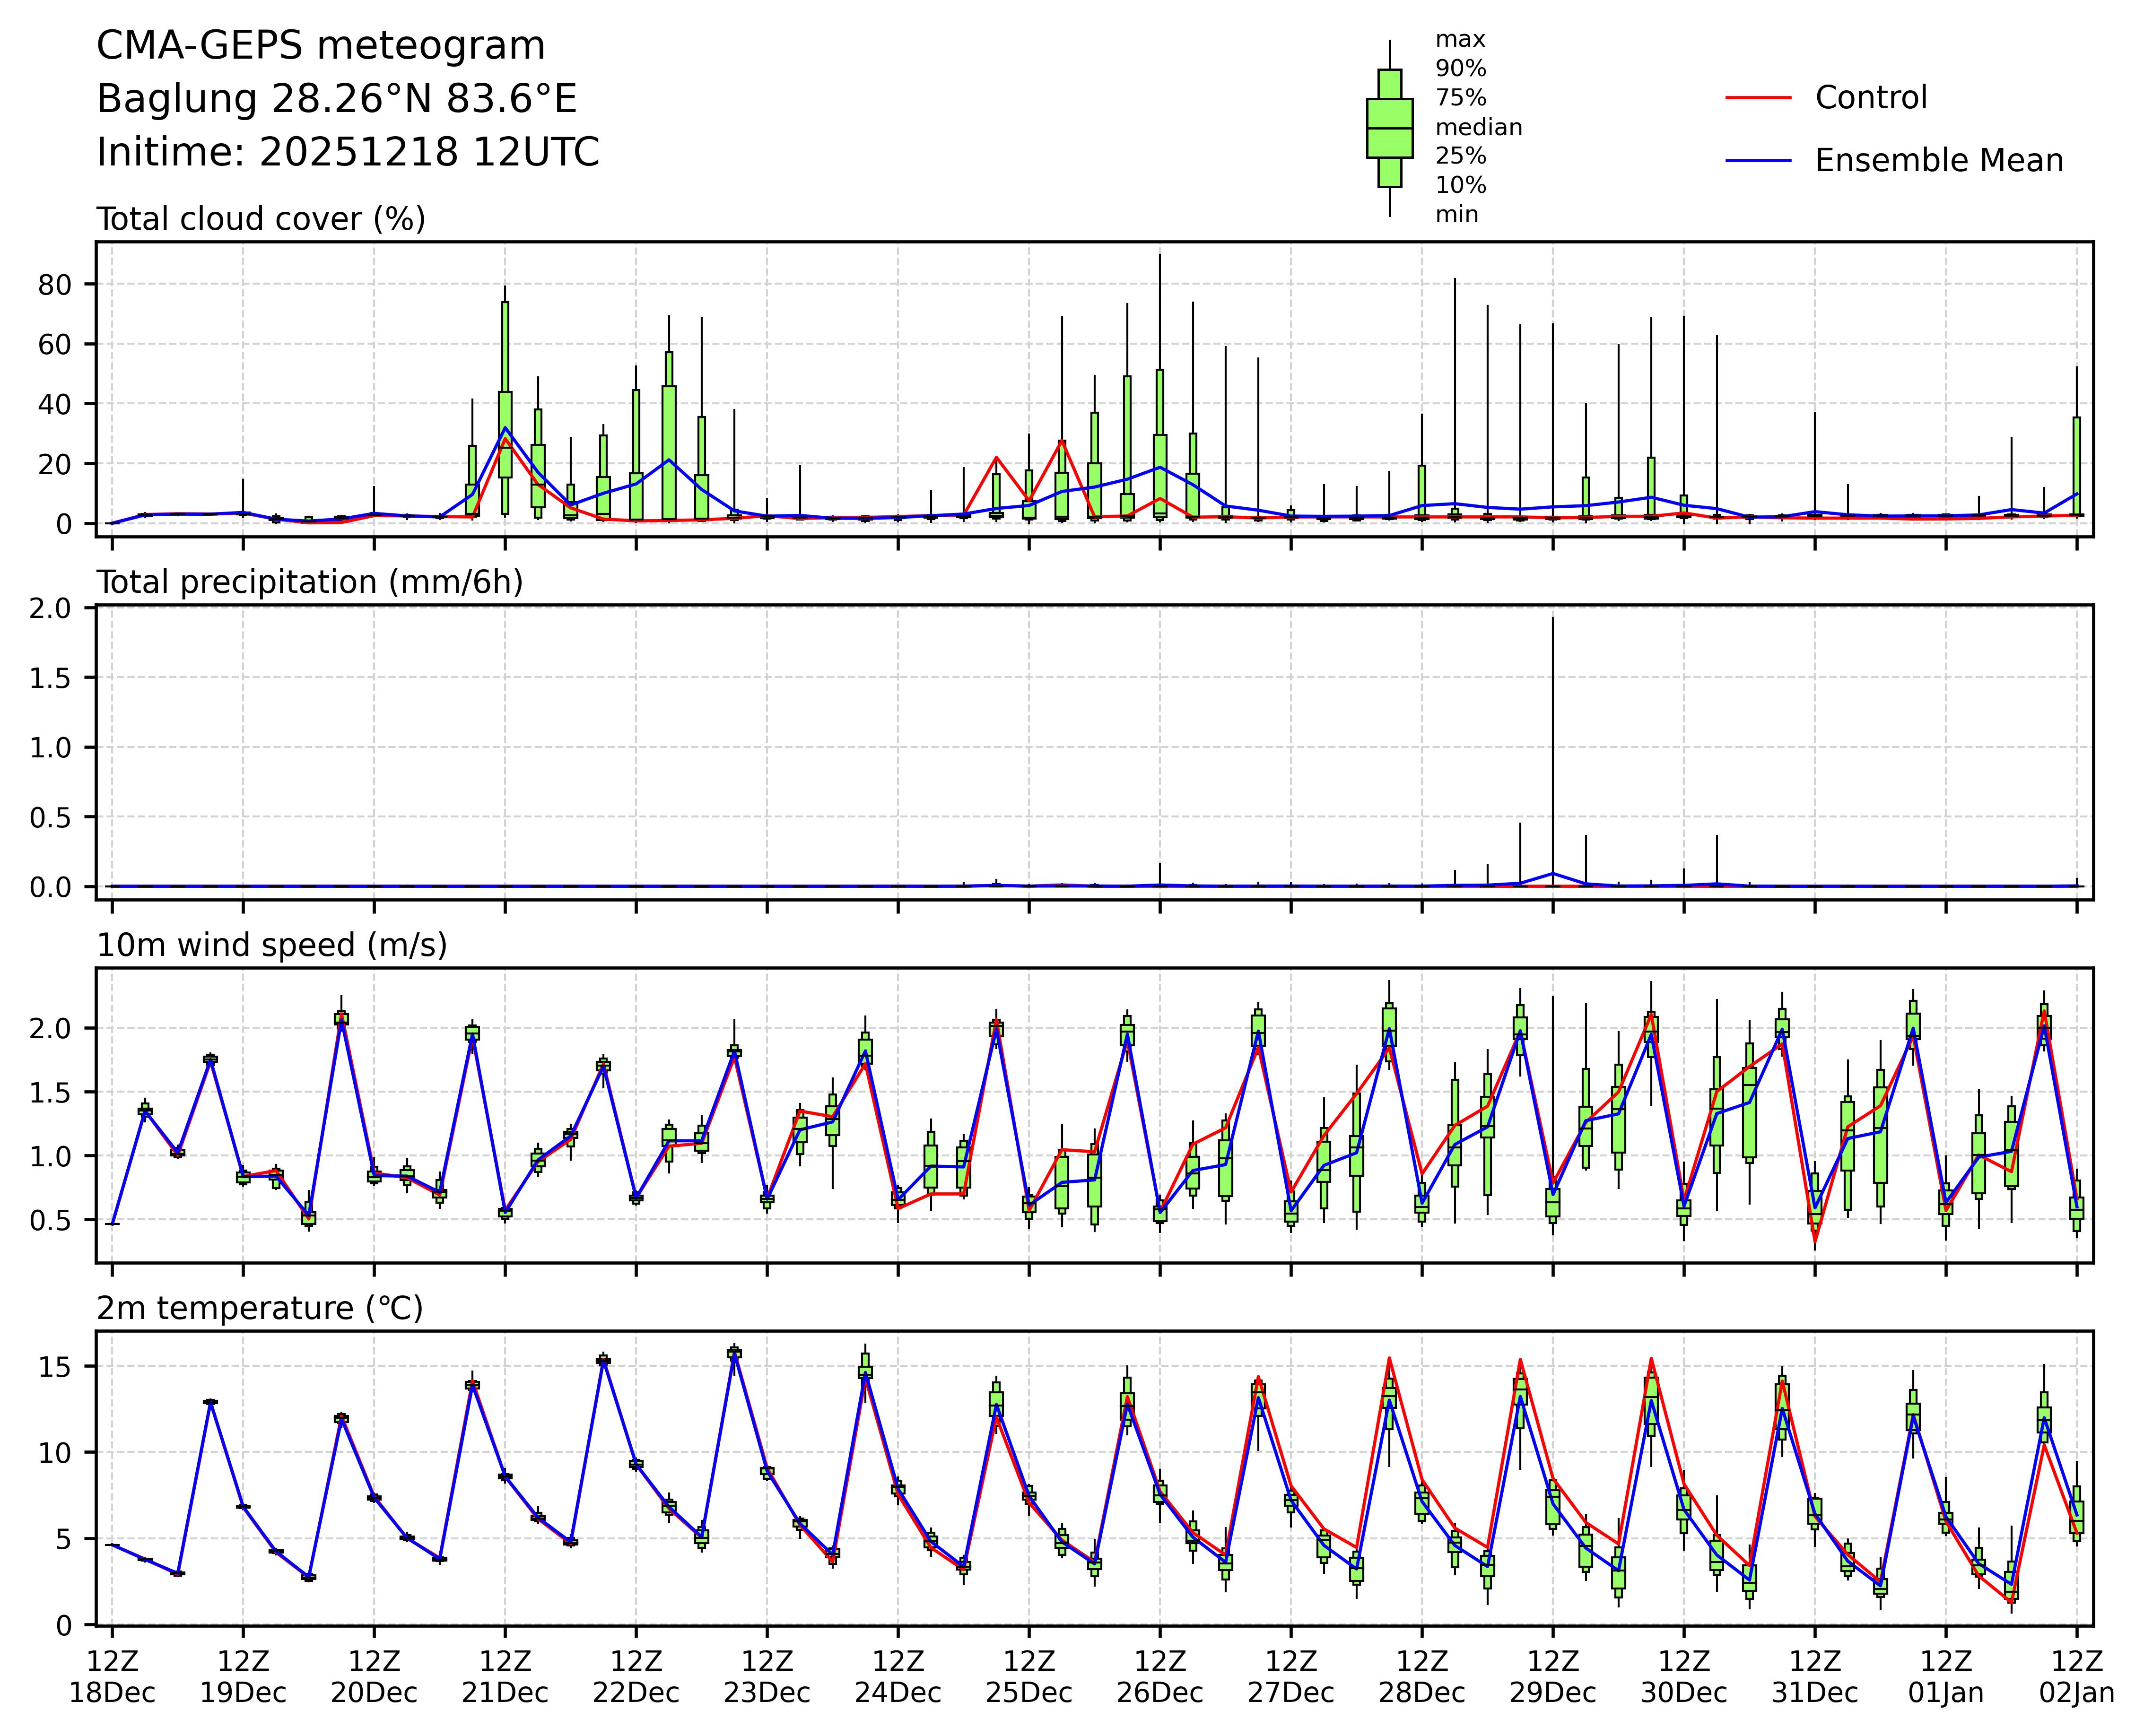2144x1736 pixels.
Task: Click the red Control legend line
Action: 1758,98
